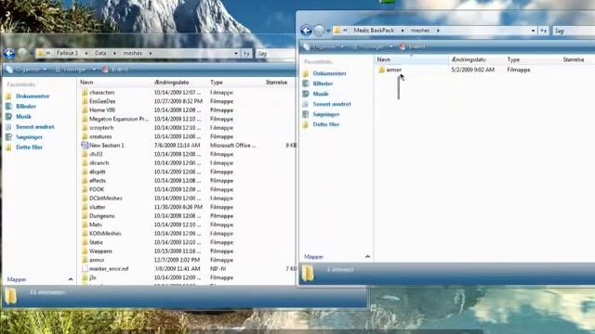The width and height of the screenshot is (595, 334).
Task: Sort by Ændringsdato in Medic BackPack window
Action: [477, 59]
